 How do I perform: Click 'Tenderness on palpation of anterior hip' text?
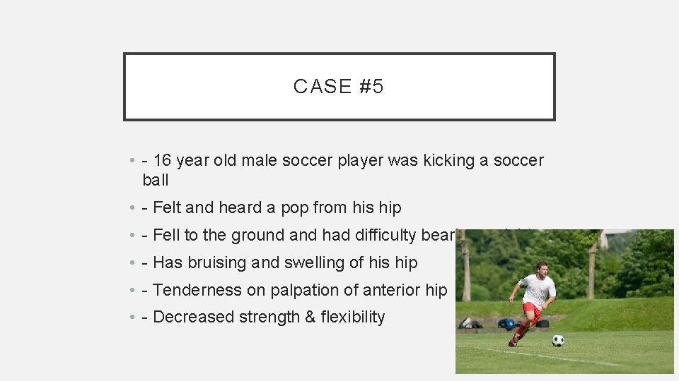[295, 290]
